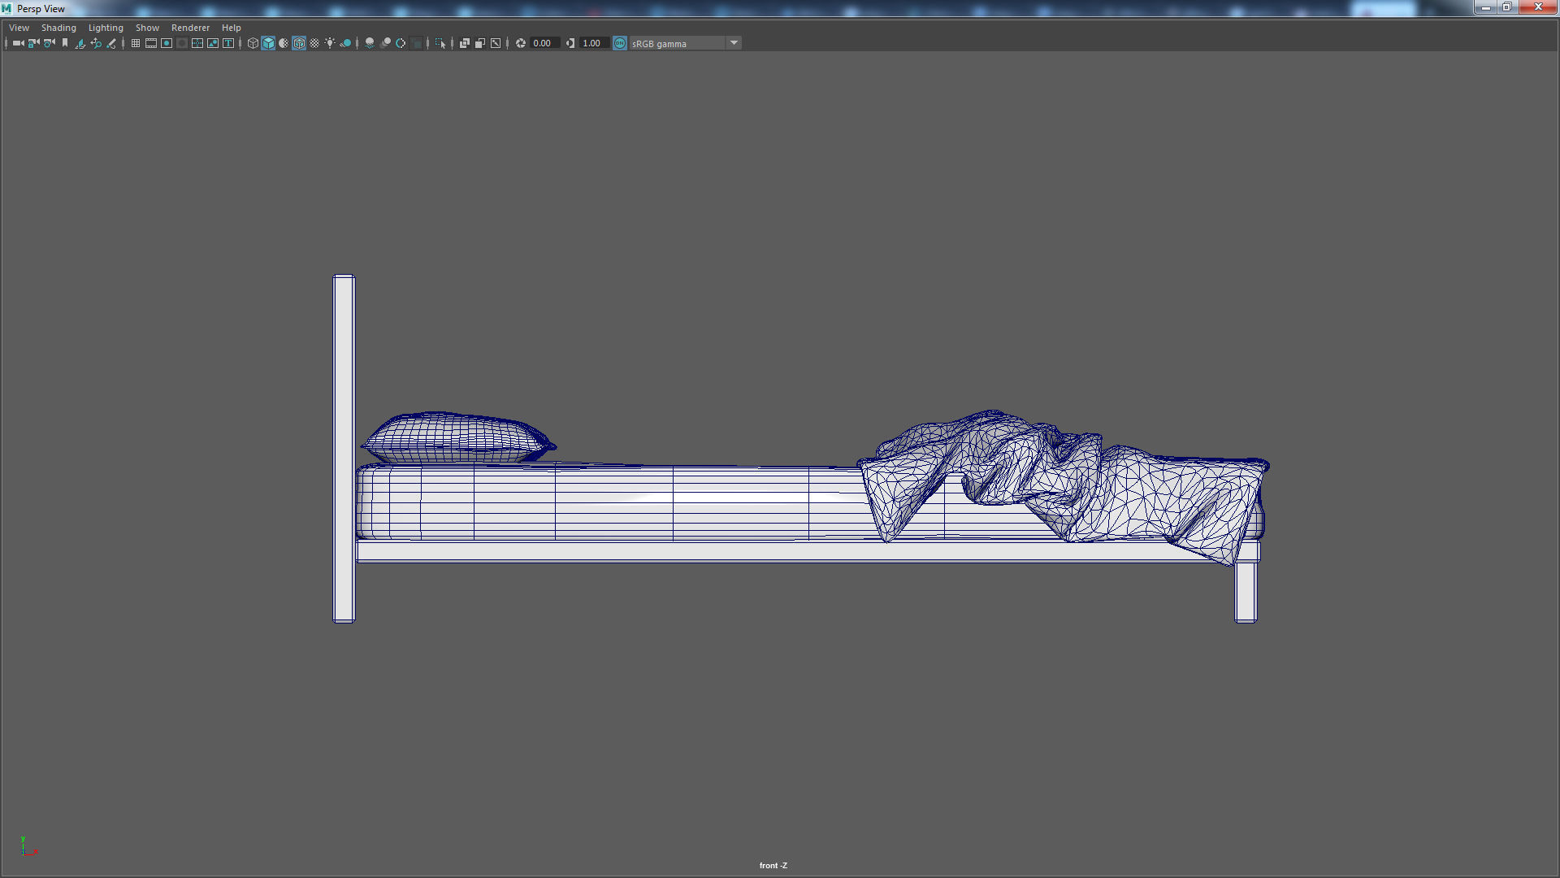Click the exposure value field 0.00
This screenshot has width=1560, height=878.
point(543,43)
